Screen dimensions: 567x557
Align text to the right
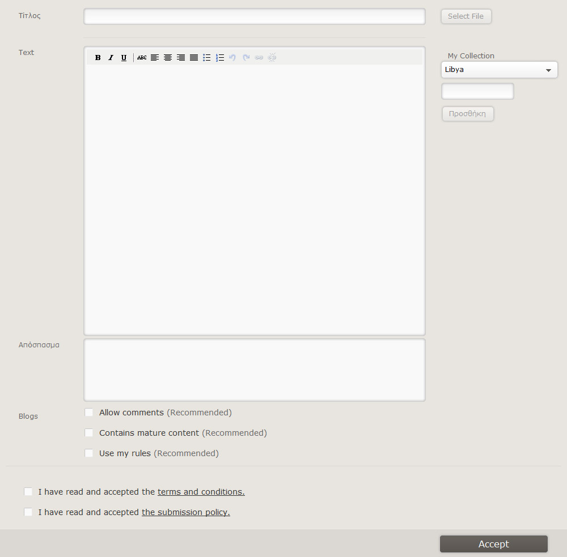[181, 57]
